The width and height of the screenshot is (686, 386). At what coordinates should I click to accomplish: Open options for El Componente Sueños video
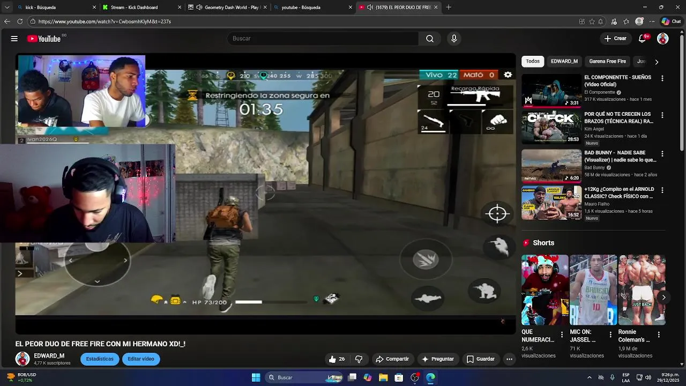tap(662, 78)
